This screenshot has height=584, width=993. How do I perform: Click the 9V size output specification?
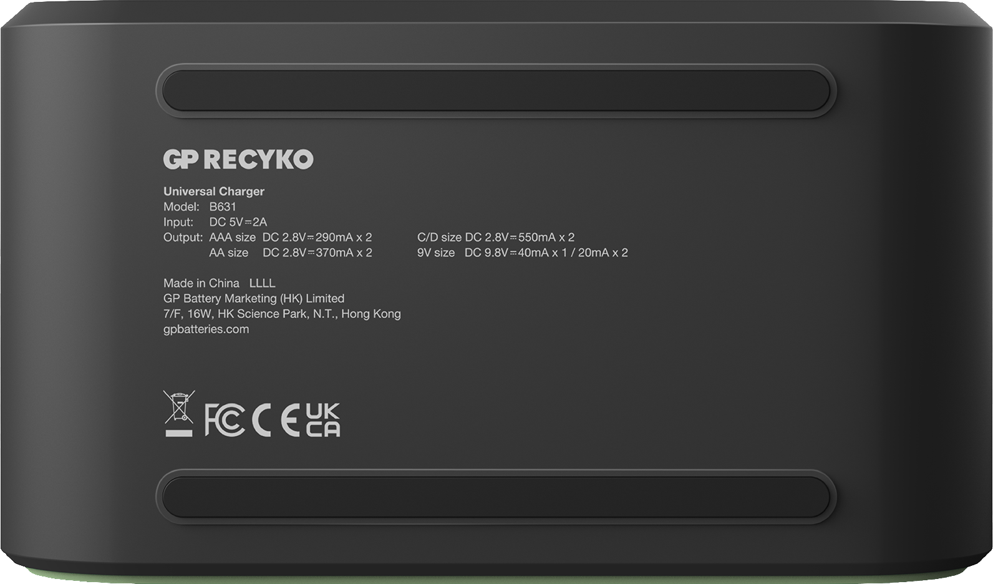click(x=523, y=253)
